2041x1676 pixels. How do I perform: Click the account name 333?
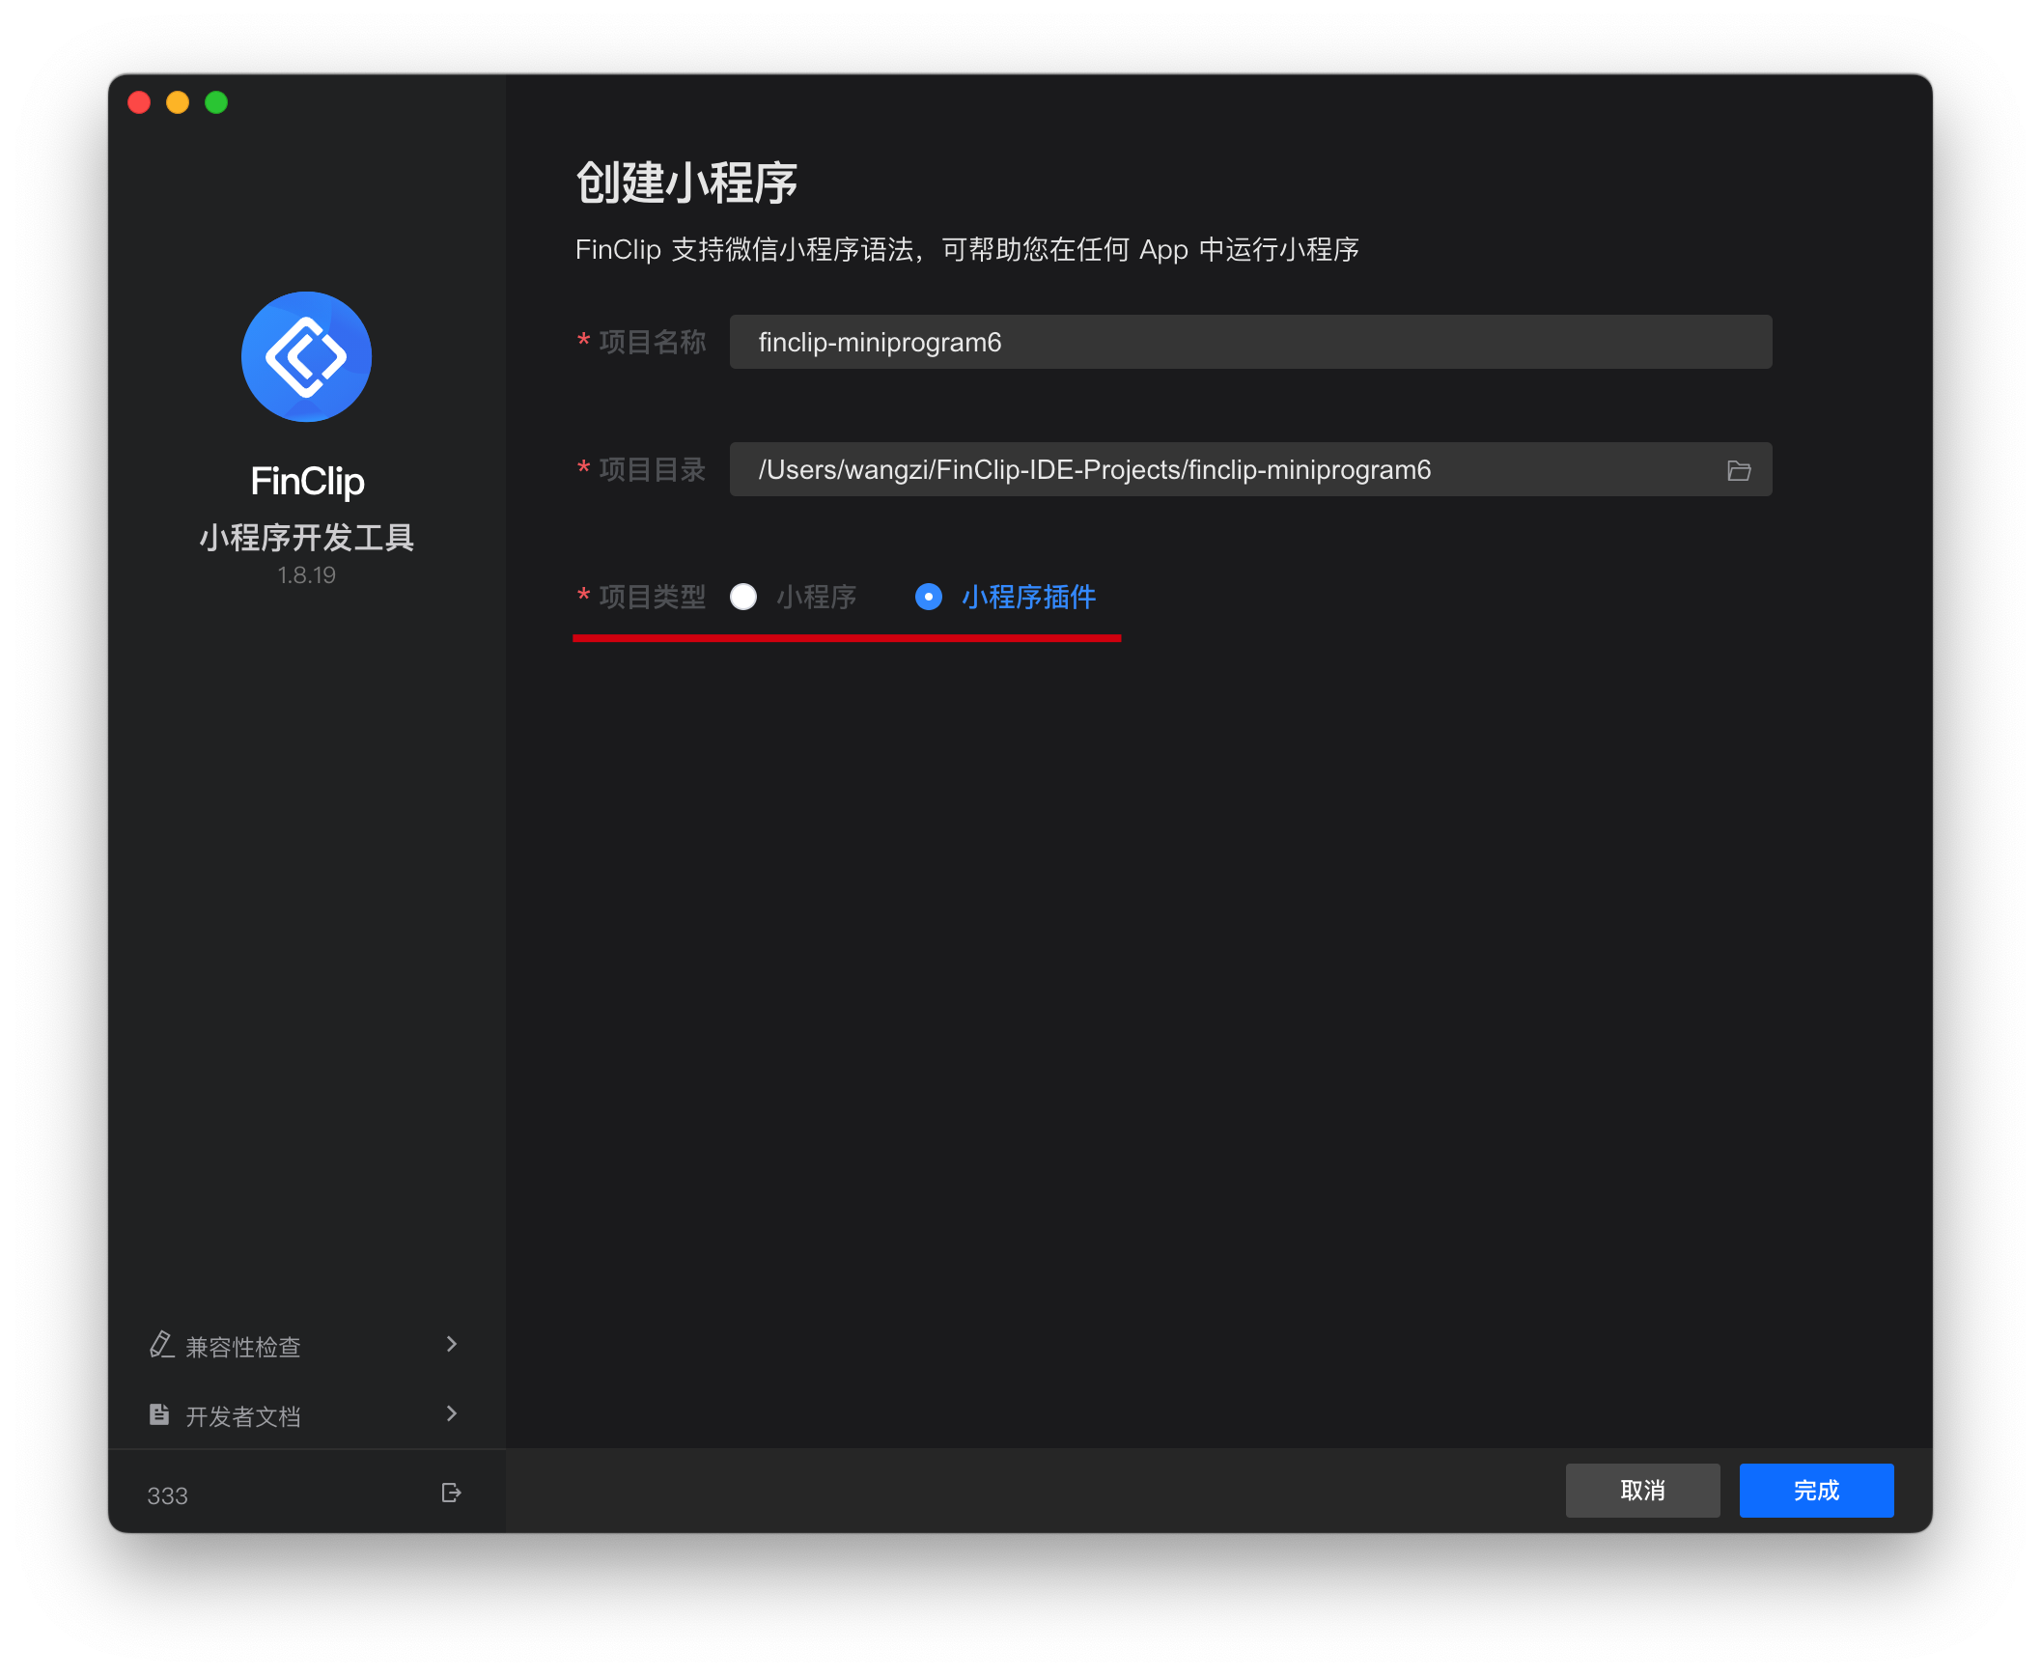[167, 1495]
